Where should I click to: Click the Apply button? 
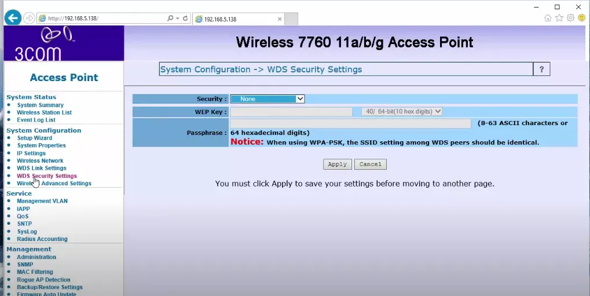point(337,164)
